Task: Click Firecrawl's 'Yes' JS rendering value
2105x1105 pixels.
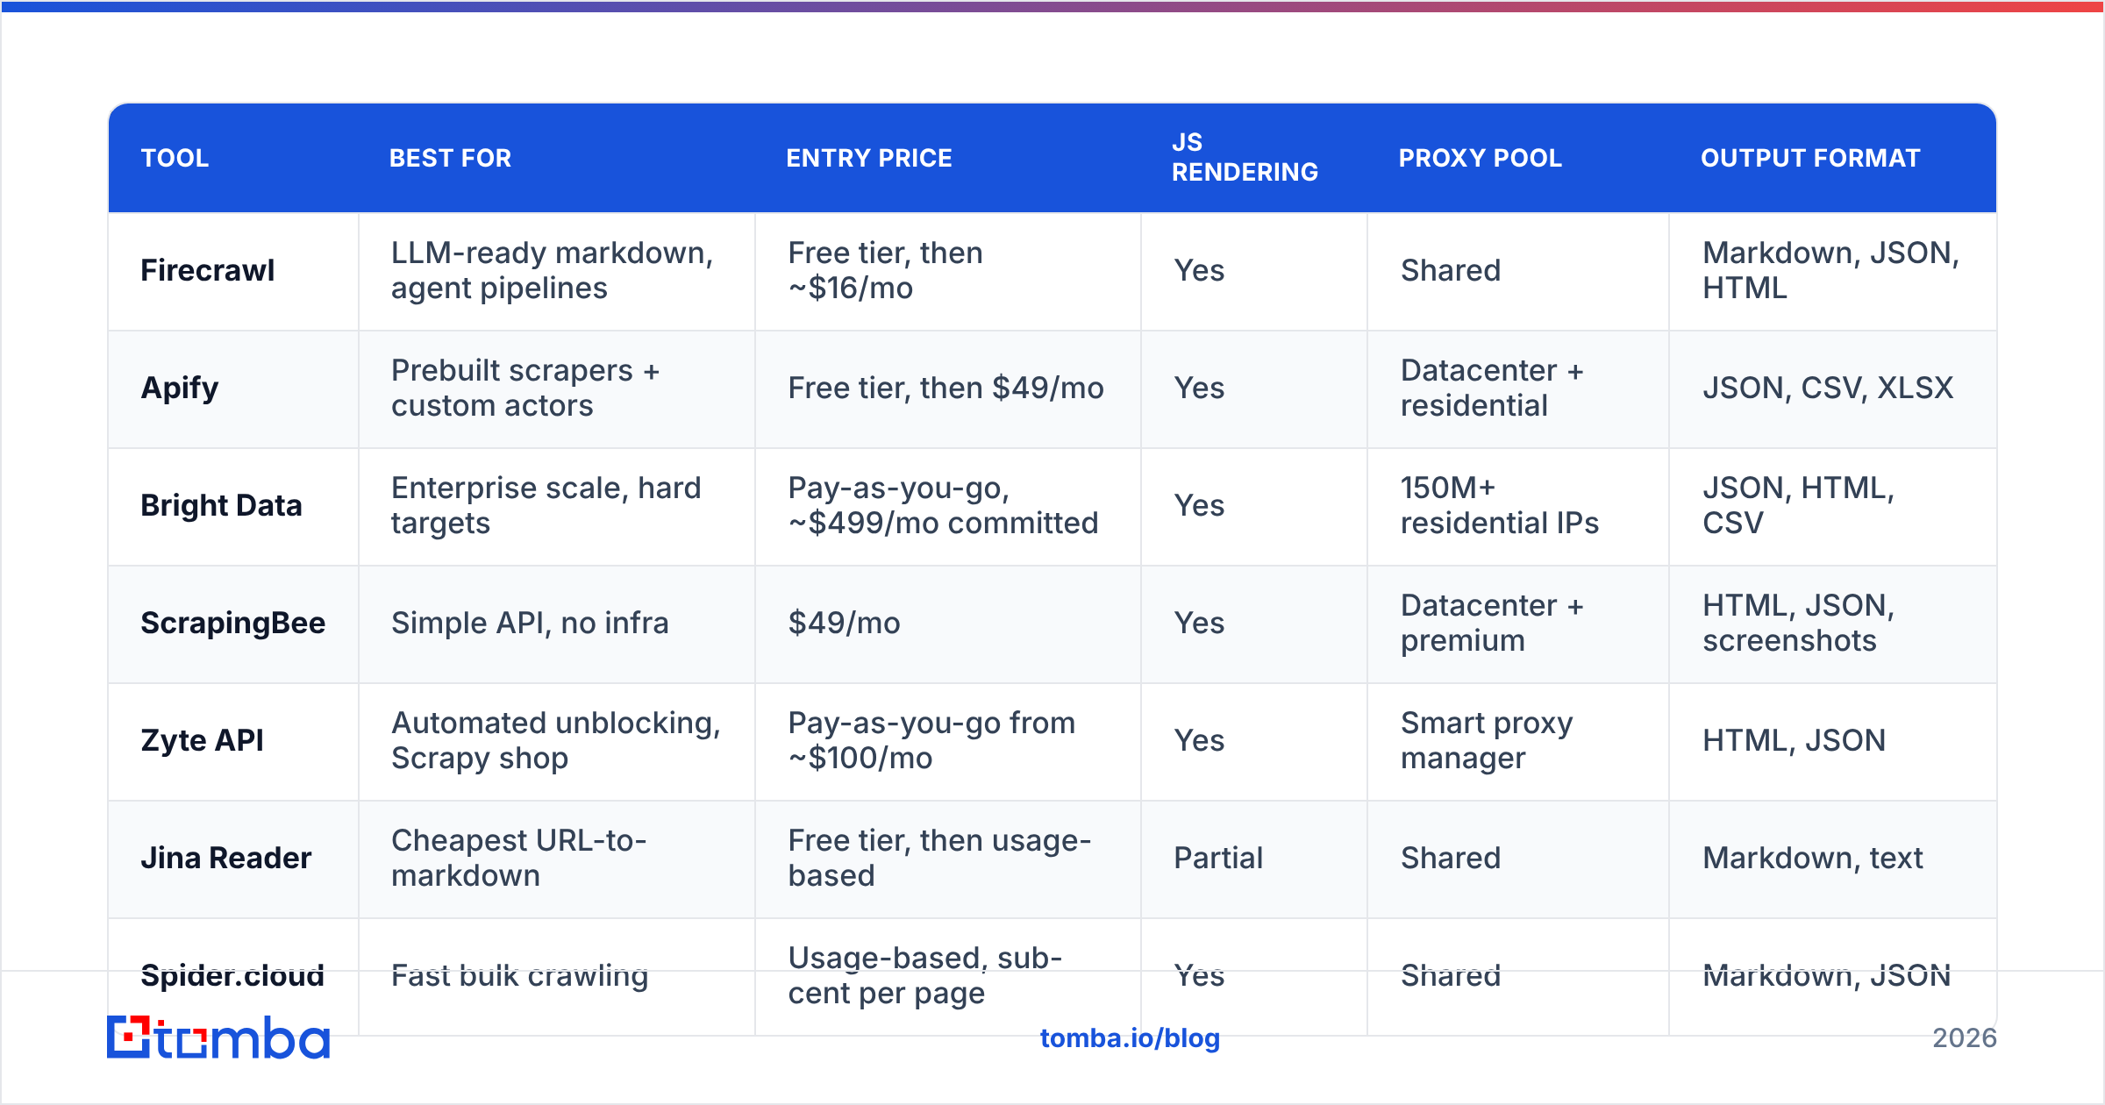Action: point(1199,270)
